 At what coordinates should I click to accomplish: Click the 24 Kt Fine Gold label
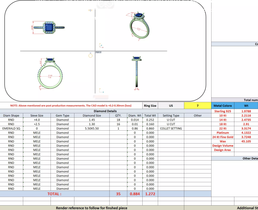click(x=223, y=137)
